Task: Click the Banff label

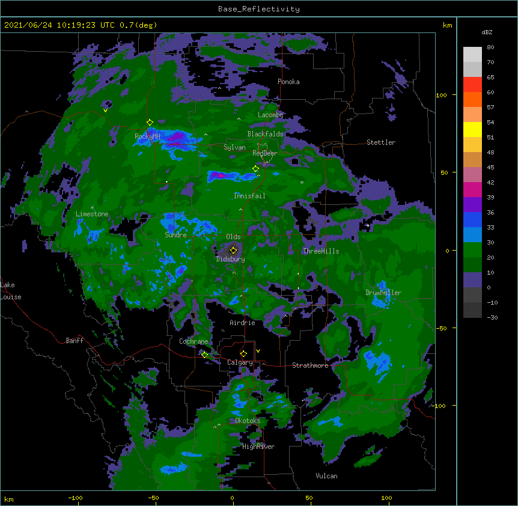Action: [75, 341]
